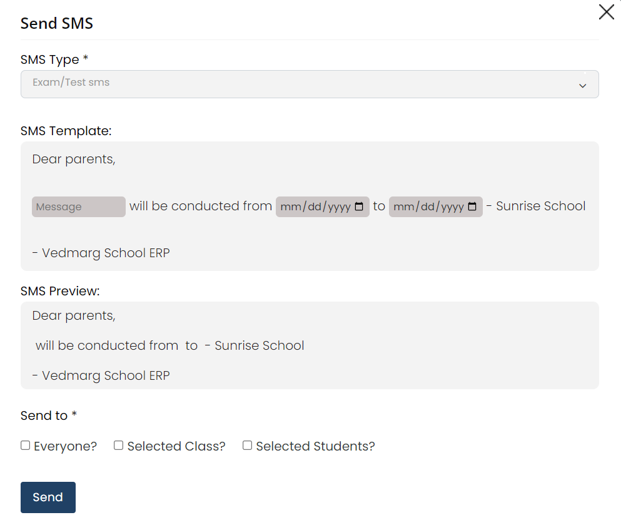621x525 pixels.
Task: Expand the 'Exam/Test sms' selection list
Action: [x=310, y=84]
